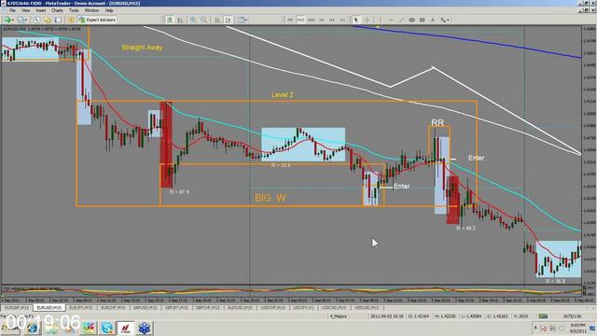Switch to the EURJPY,M15 chart tab
This screenshot has height=336, width=597.
81,307
